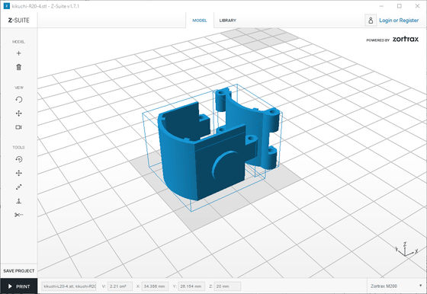This screenshot has height=294, width=427.
Task: Click the place on platform tool
Action: pos(19,201)
